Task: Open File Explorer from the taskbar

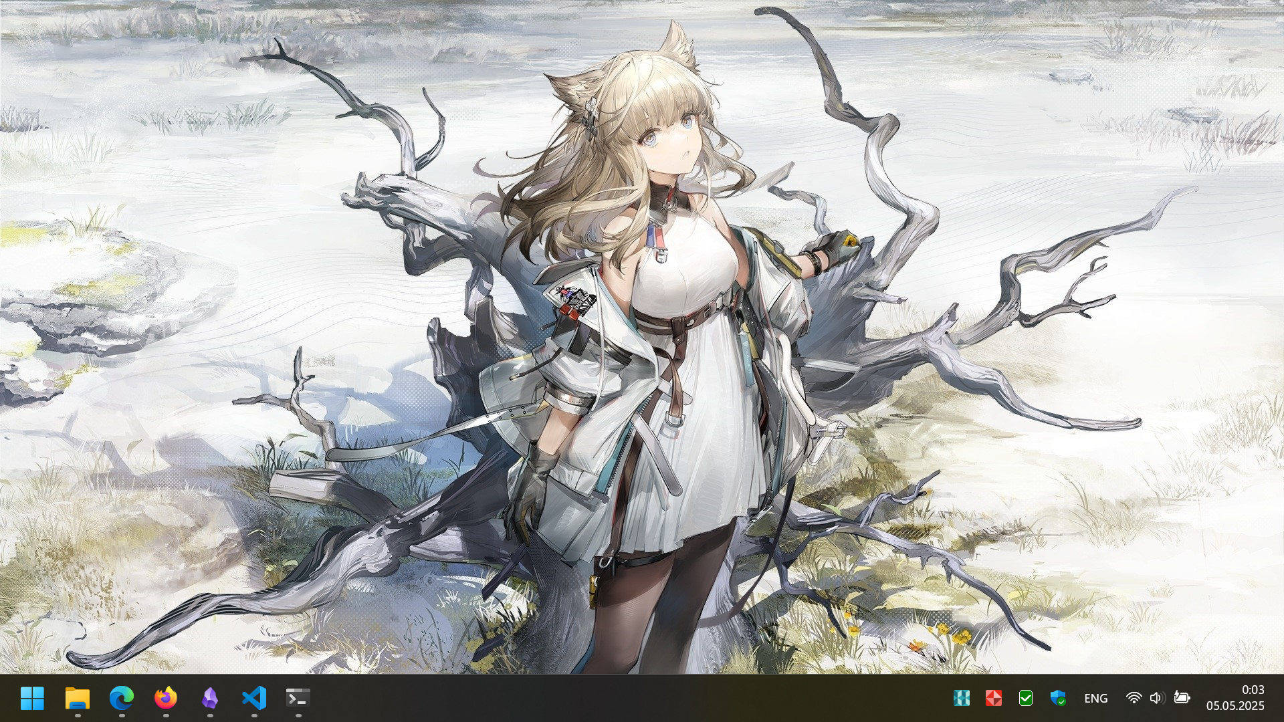Action: [77, 698]
